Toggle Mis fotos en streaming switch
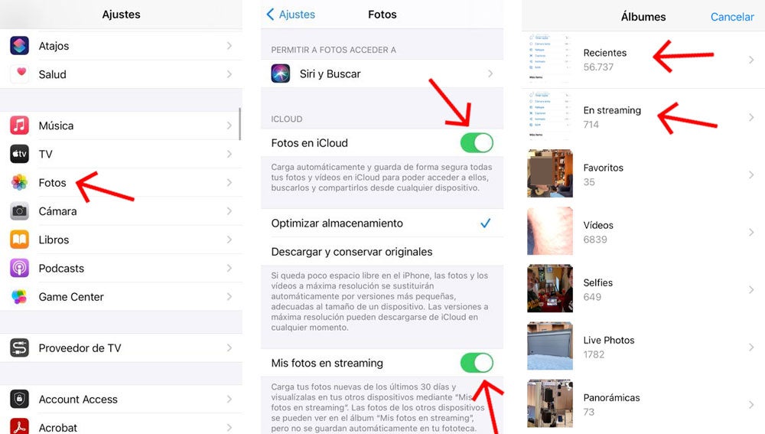This screenshot has width=765, height=434. [x=477, y=363]
